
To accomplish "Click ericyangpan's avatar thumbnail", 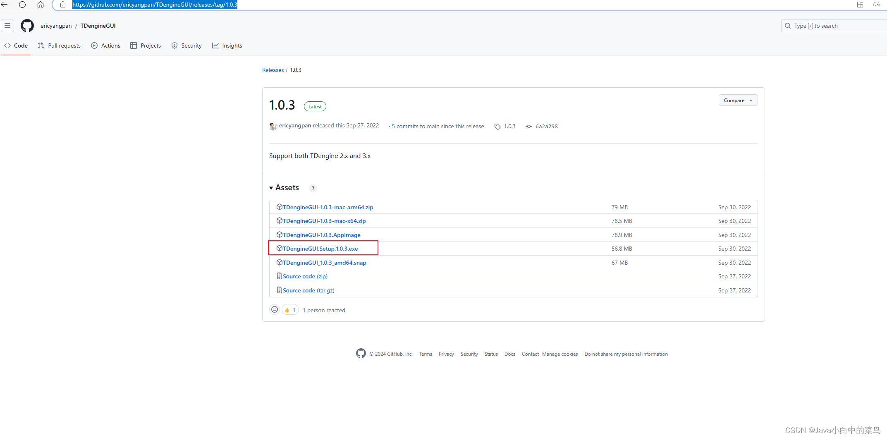I will click(x=273, y=126).
